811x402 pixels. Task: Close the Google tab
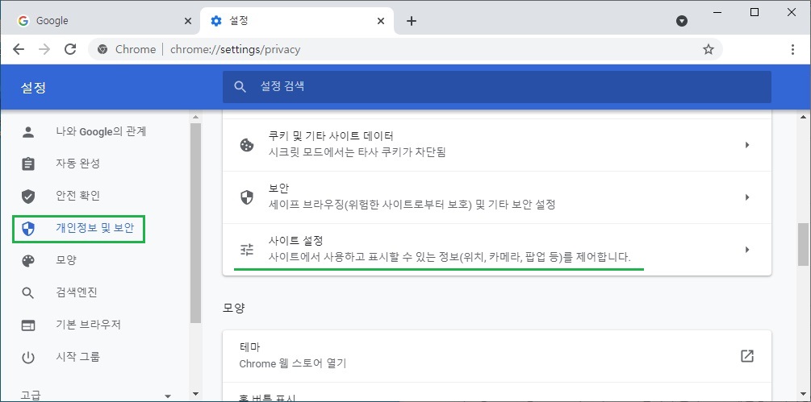[x=188, y=21]
